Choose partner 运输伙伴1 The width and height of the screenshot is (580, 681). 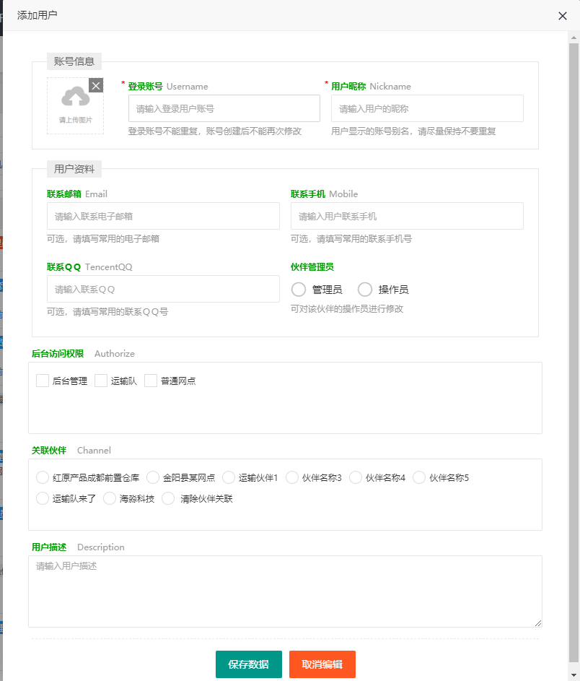(229, 478)
